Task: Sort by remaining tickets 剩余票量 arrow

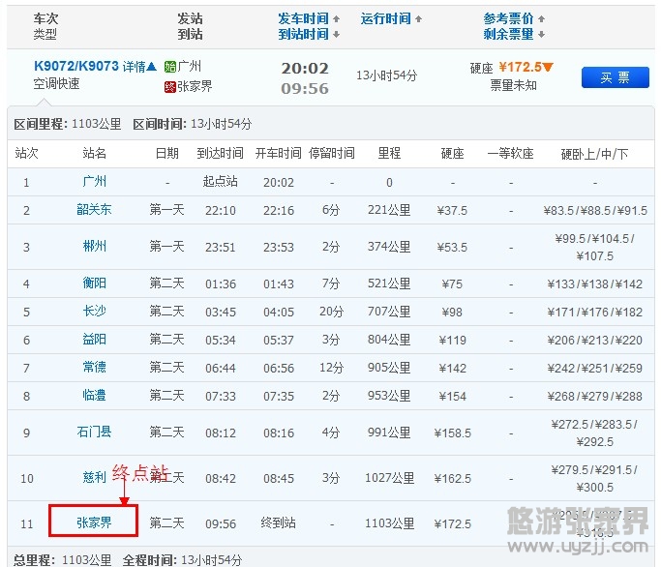Action: (541, 35)
